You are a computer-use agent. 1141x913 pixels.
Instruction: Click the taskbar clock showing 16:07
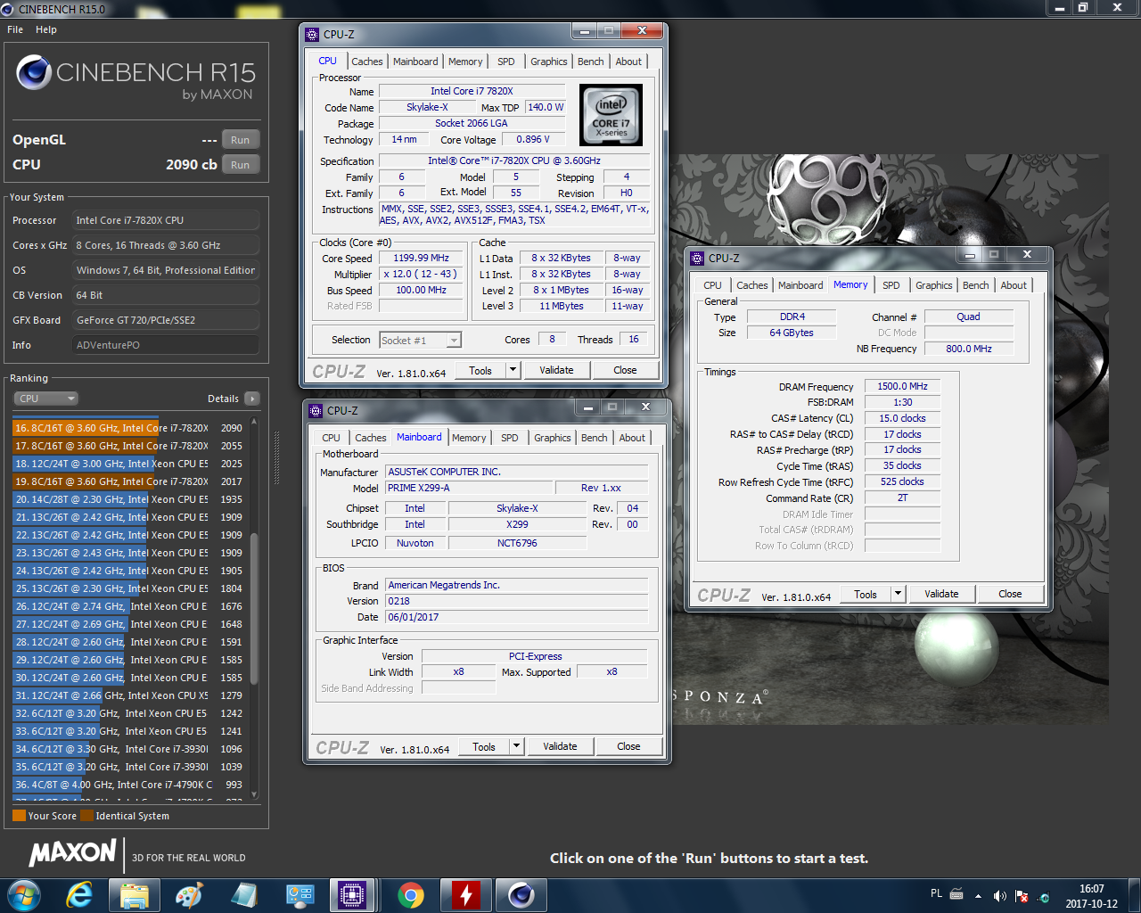click(x=1091, y=896)
